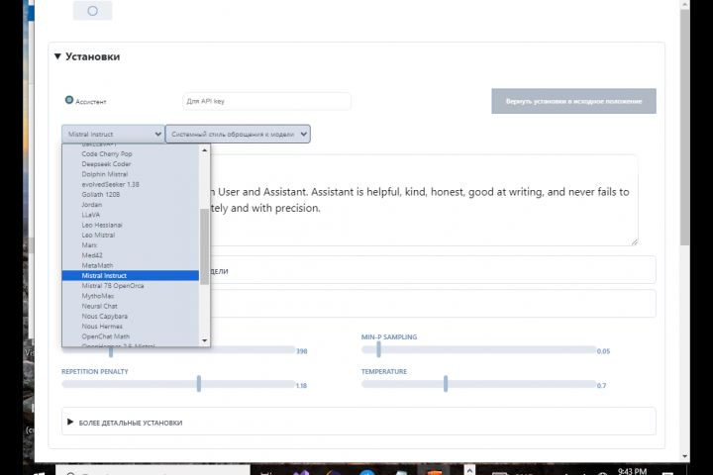Pick Nous Capybara from the list
The height and width of the screenshot is (475, 713).
105,316
